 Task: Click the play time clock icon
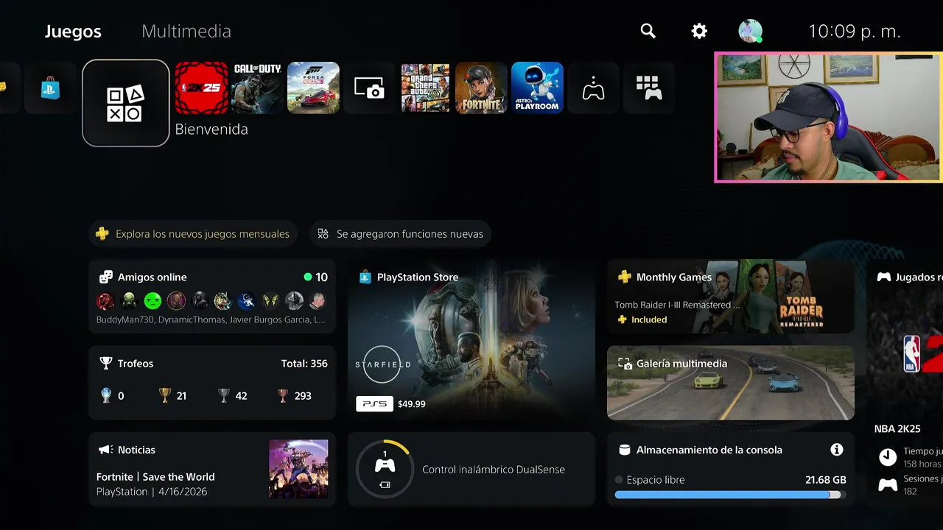click(x=888, y=456)
